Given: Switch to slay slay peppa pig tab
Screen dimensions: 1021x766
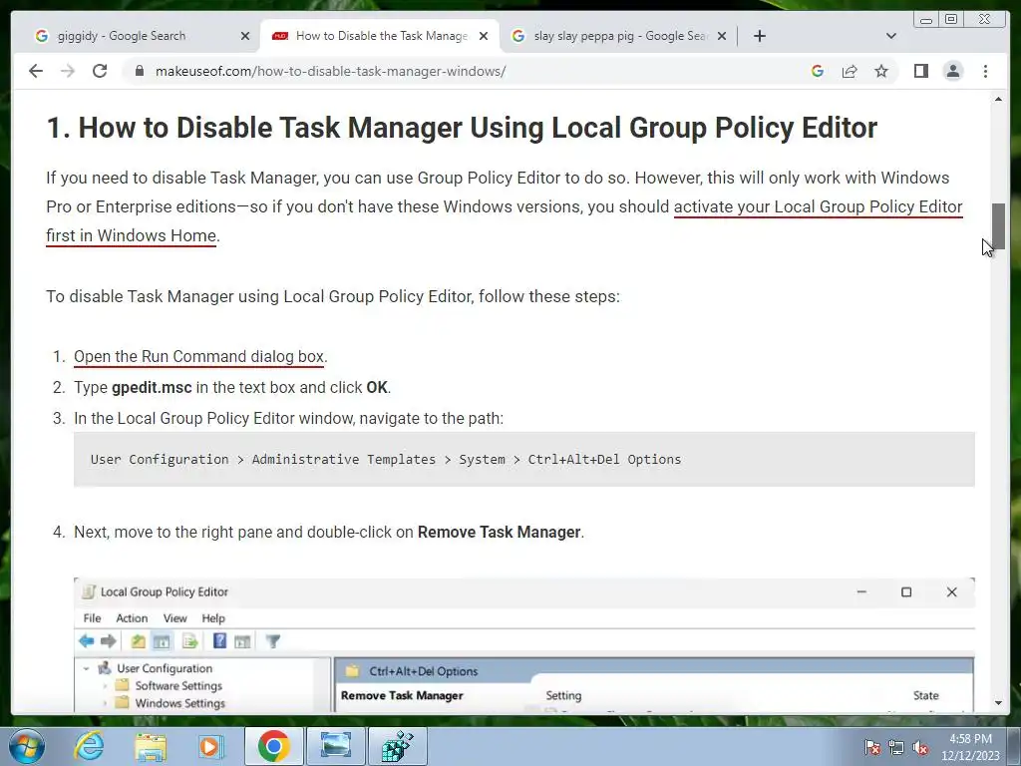Looking at the screenshot, I should [x=620, y=36].
